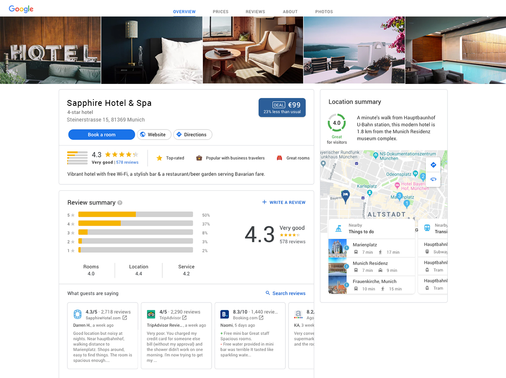This screenshot has height=378, width=506.
Task: Click the Review summary help icon
Action: (x=120, y=203)
